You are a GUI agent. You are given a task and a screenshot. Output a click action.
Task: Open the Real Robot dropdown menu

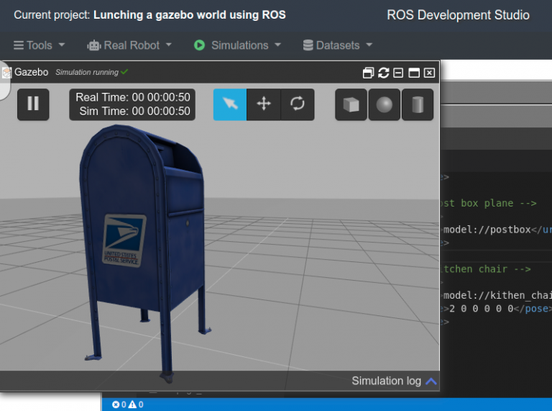coord(129,45)
